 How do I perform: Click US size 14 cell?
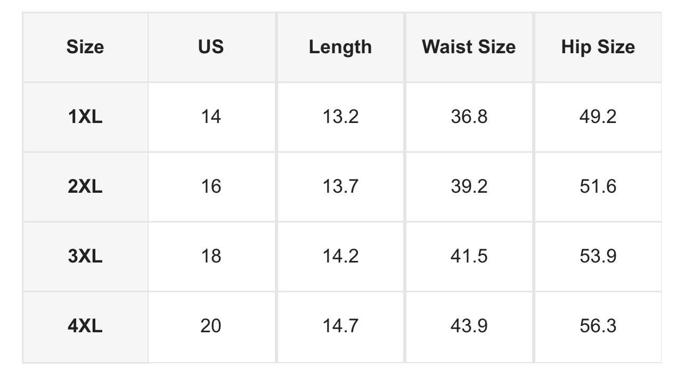211,117
